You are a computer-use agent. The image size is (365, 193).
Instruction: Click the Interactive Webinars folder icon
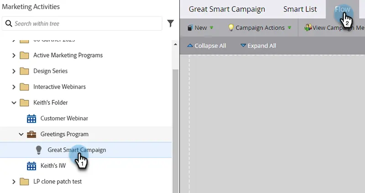[x=24, y=87]
